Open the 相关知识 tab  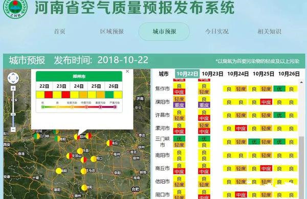click(x=270, y=32)
